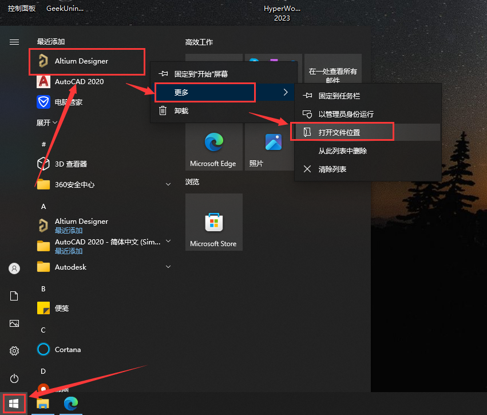Click the 最近添加 section heading
The height and width of the screenshot is (415, 487).
51,41
